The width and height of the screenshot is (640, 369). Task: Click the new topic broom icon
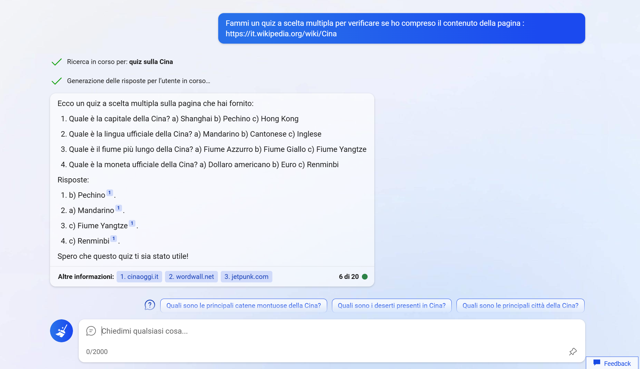click(61, 331)
